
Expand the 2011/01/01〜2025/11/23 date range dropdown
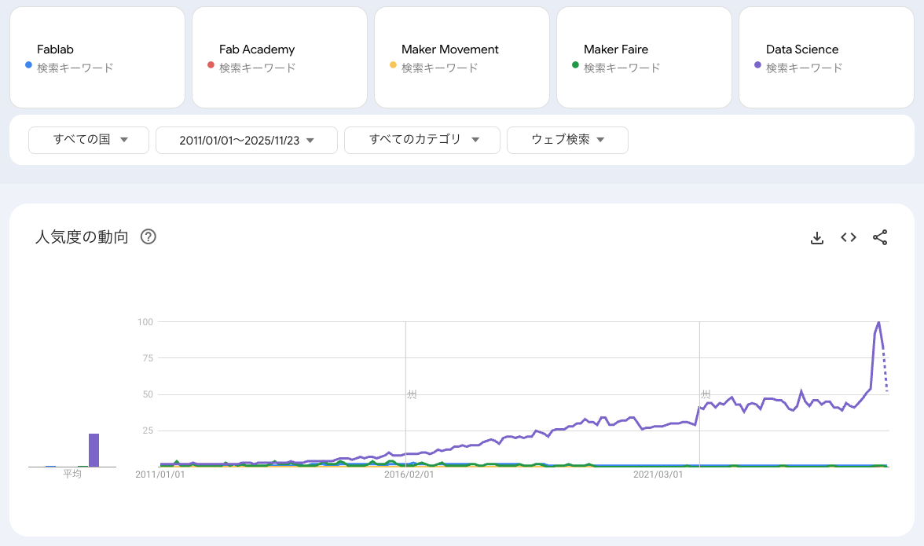tap(246, 141)
